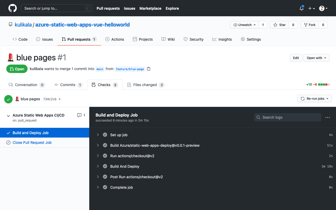Screen dimensions: 336x210
Task: Collapse the Azure Static Web Apps CI/CD workflow
Action: tap(8, 115)
